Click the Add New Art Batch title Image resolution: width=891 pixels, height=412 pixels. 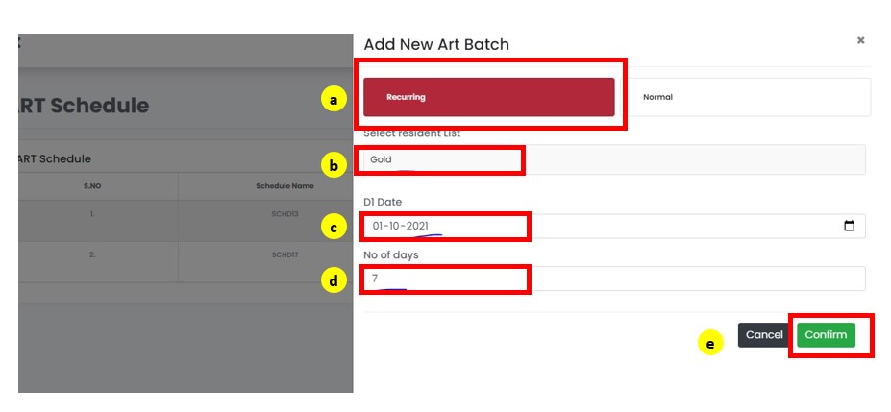pos(436,44)
